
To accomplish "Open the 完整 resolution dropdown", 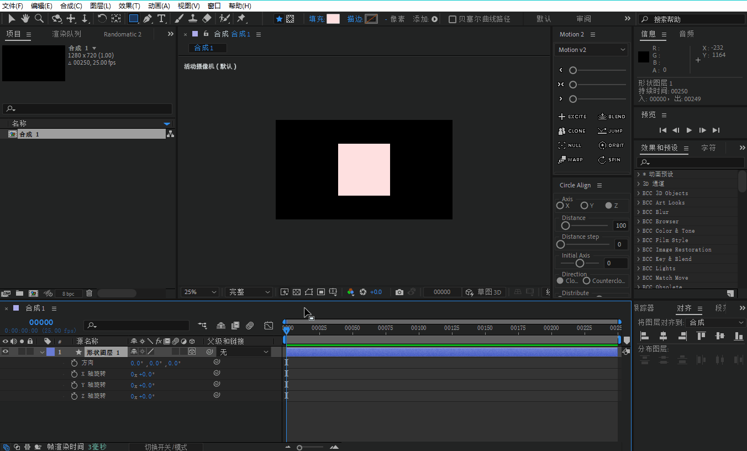I will (x=249, y=292).
